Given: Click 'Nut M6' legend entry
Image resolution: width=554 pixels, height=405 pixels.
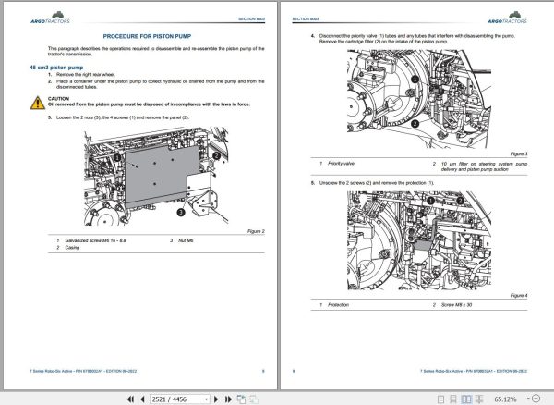Looking at the screenshot, I should [186, 240].
